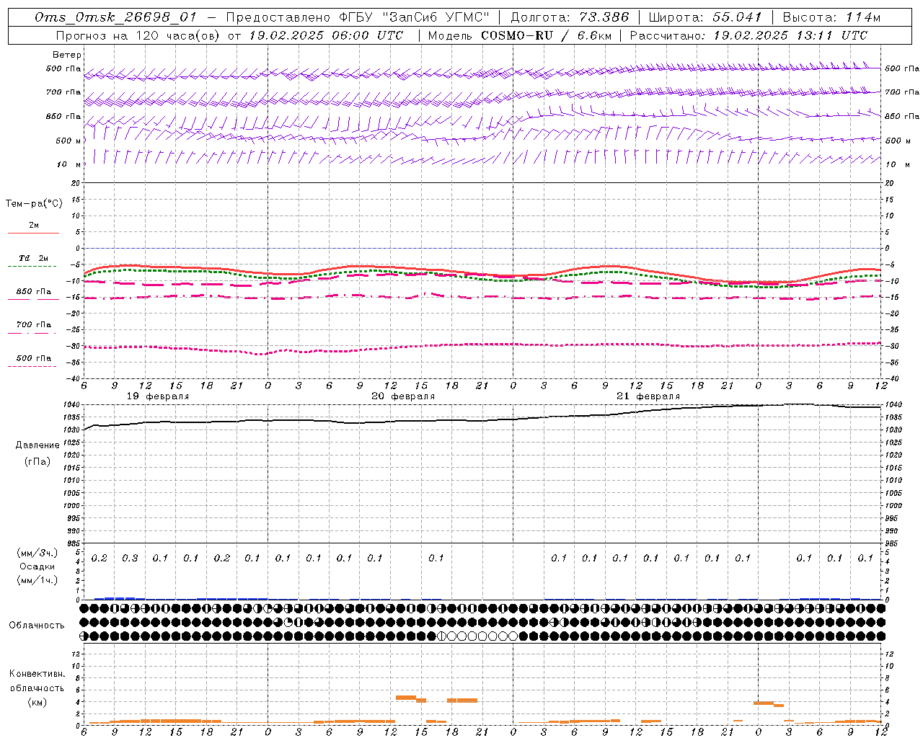
Task: Click the orange convective bar at hour 0 after 21 февраля
Action: point(764,703)
